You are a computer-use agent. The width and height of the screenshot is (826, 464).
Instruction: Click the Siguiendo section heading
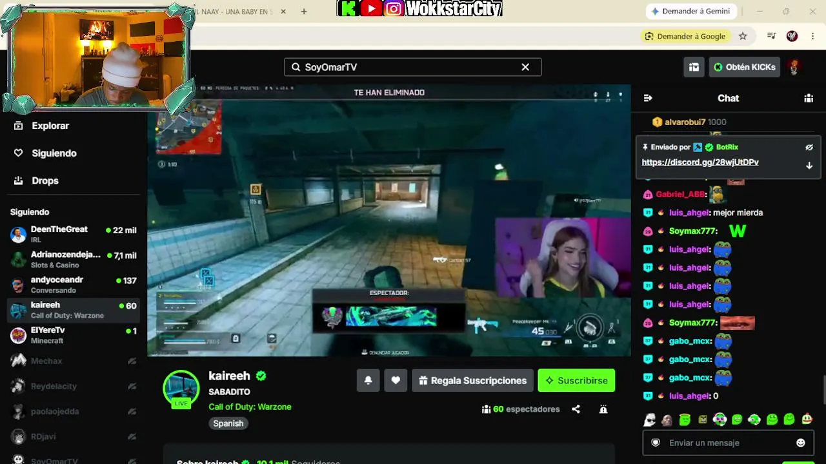click(30, 212)
